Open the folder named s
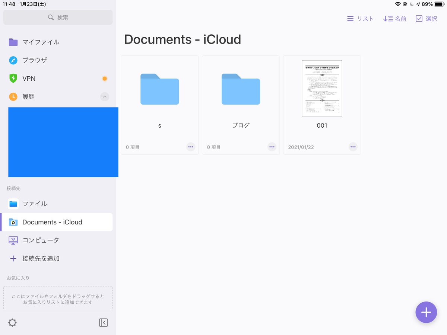 [x=160, y=89]
